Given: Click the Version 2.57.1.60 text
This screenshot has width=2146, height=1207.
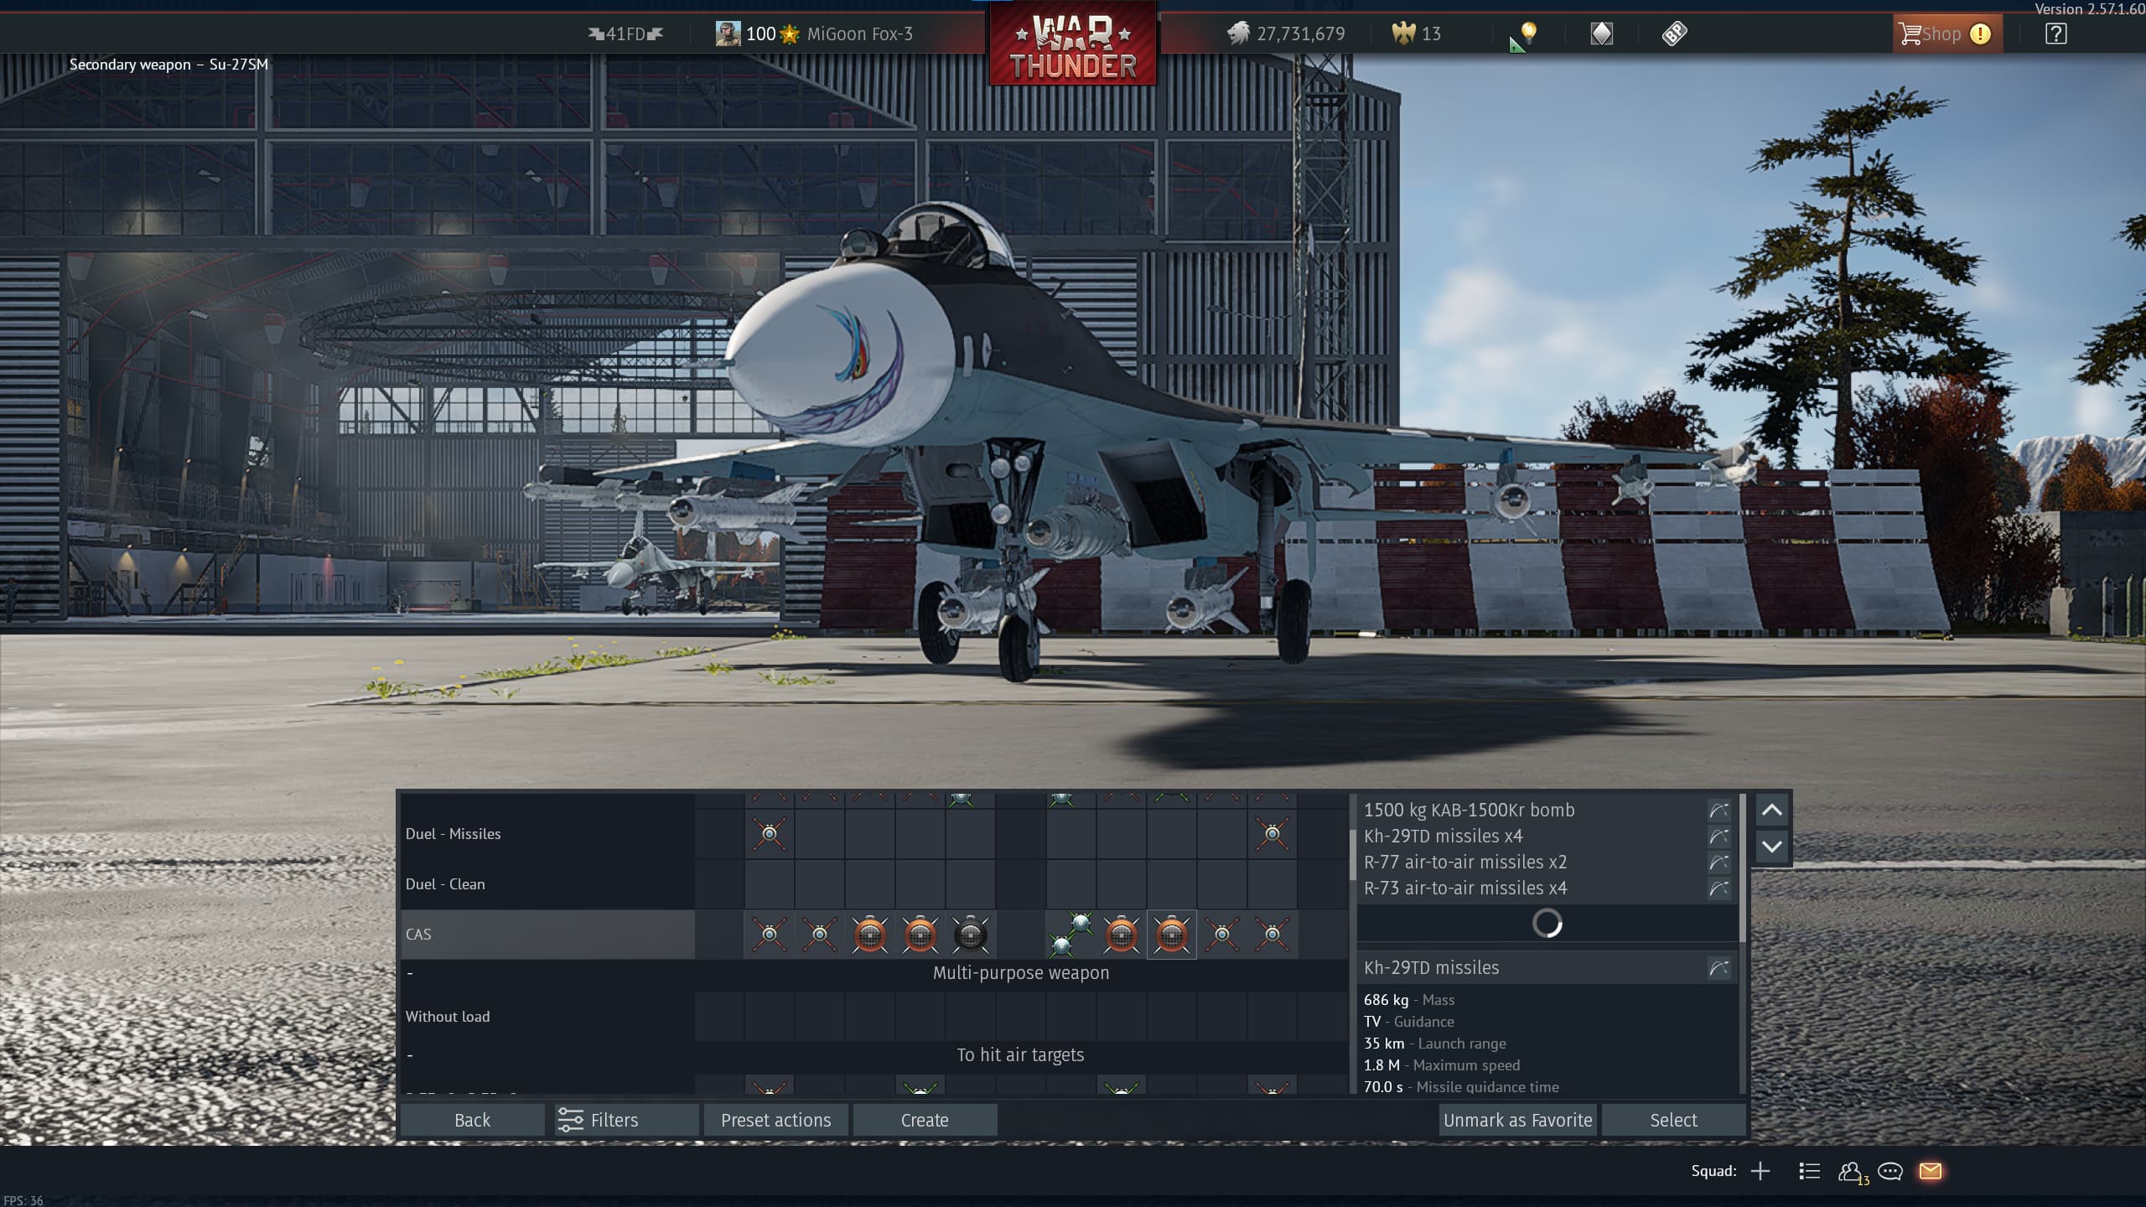Looking at the screenshot, I should [x=2090, y=8].
